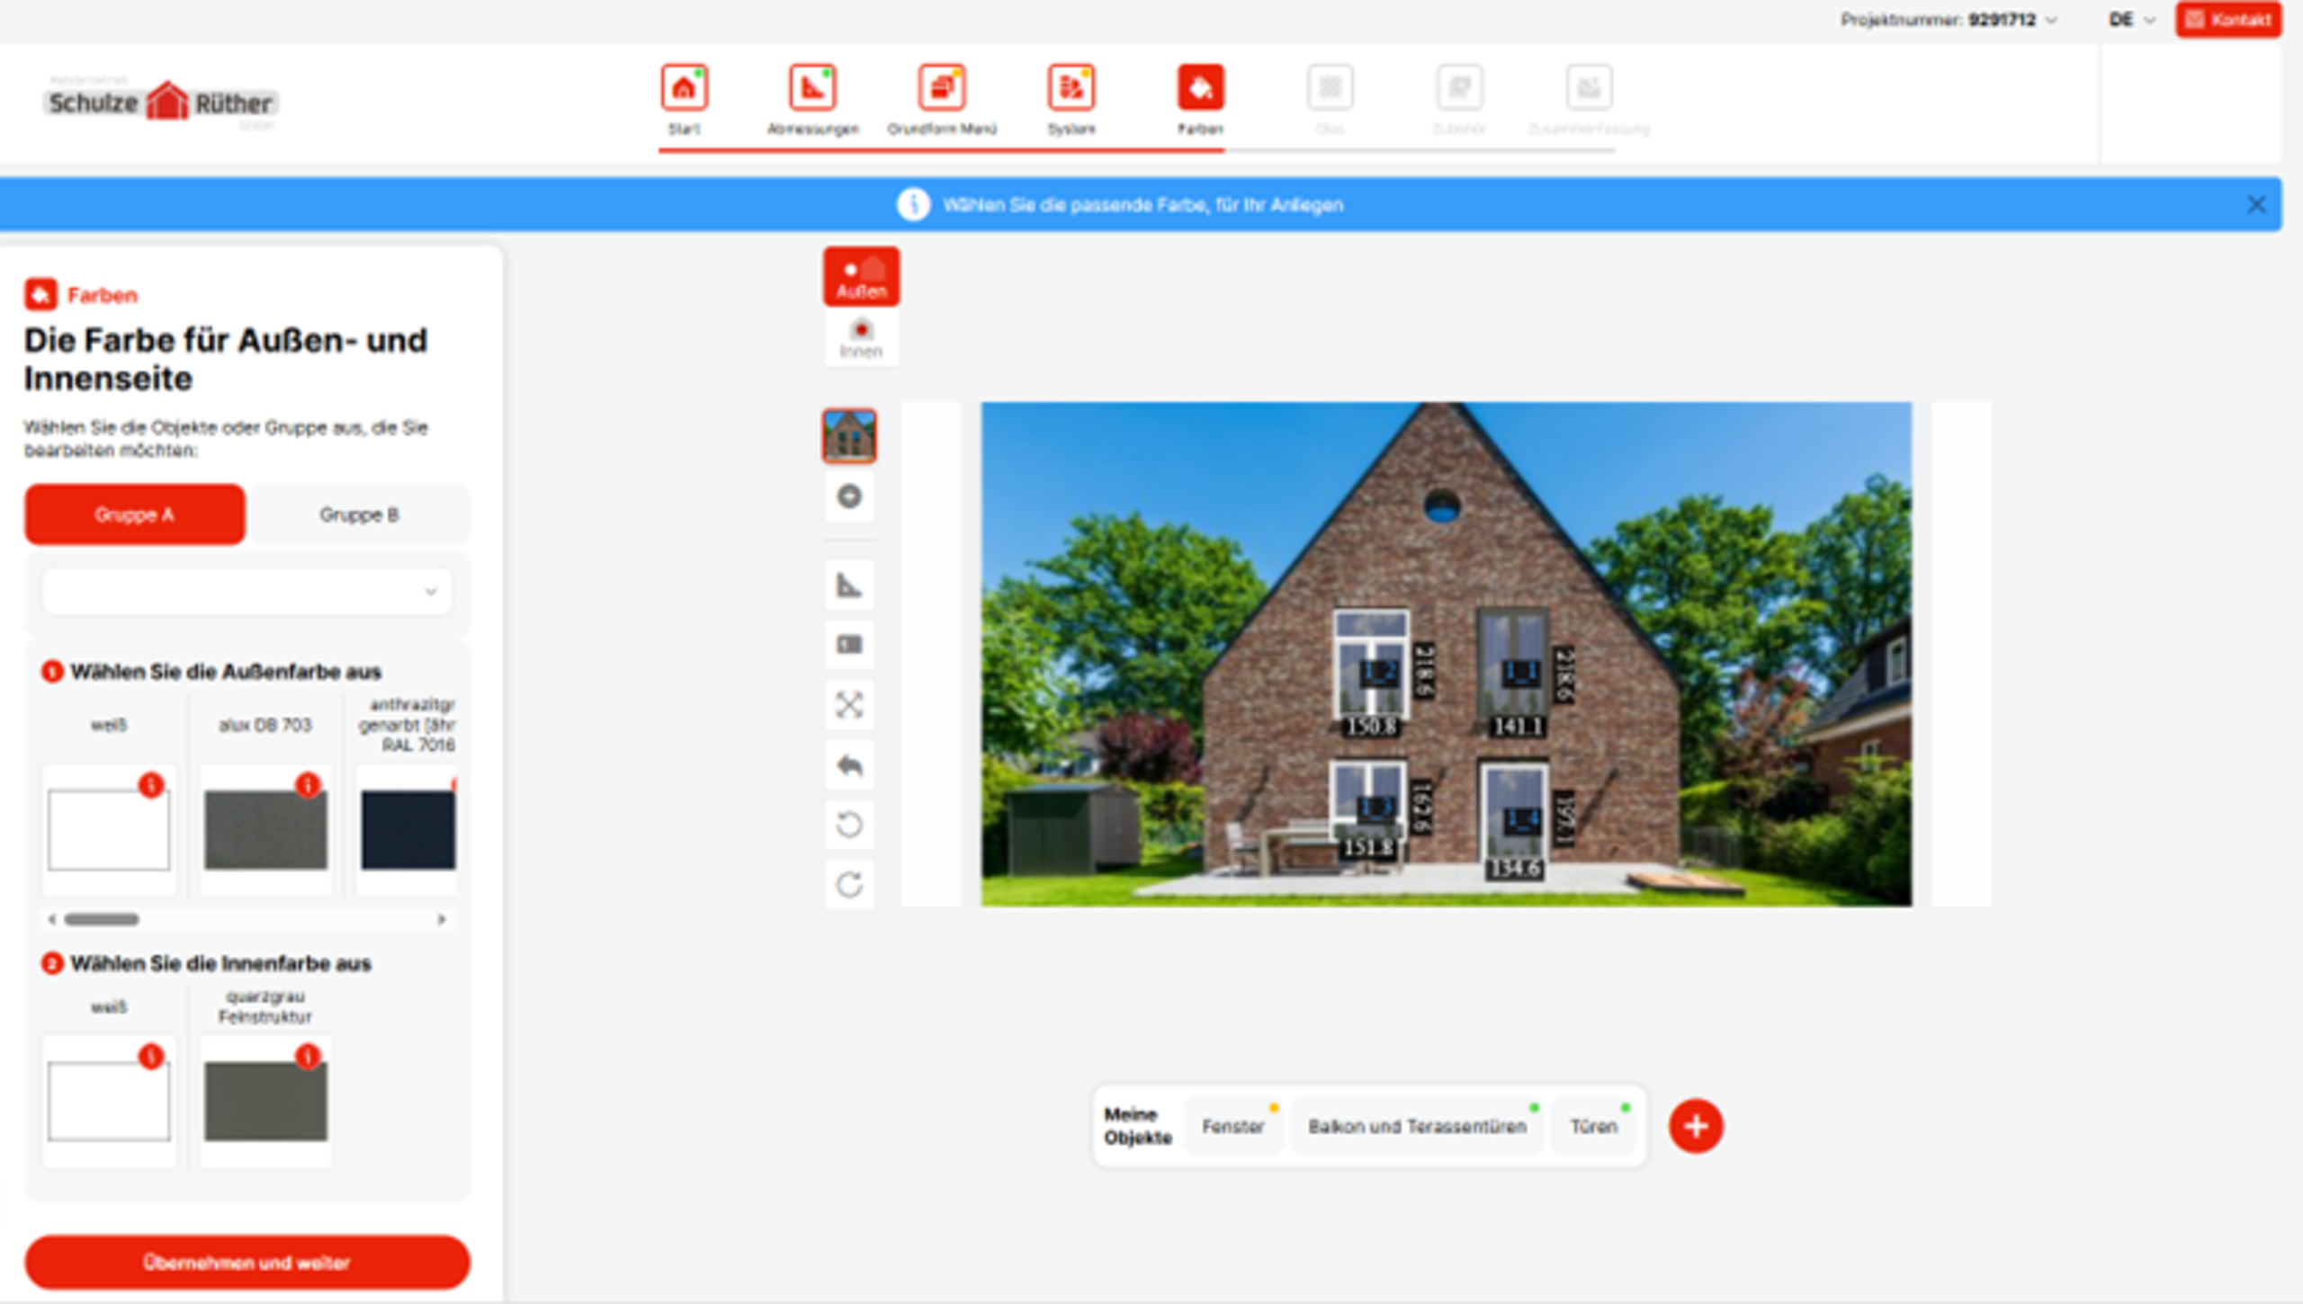
Task: Select the Fenster objects tab
Action: [x=1232, y=1126]
